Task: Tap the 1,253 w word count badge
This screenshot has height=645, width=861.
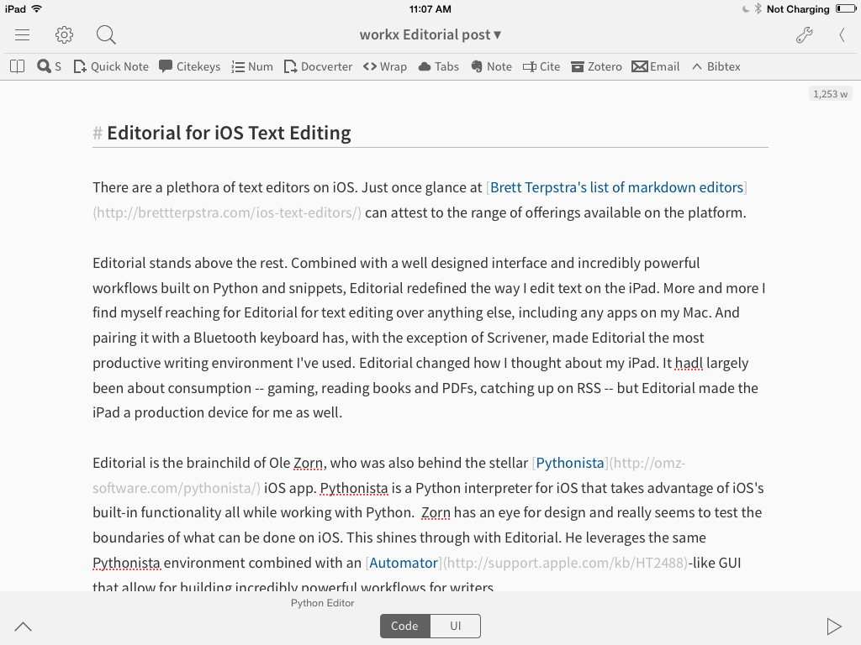Action: pyautogui.click(x=830, y=94)
